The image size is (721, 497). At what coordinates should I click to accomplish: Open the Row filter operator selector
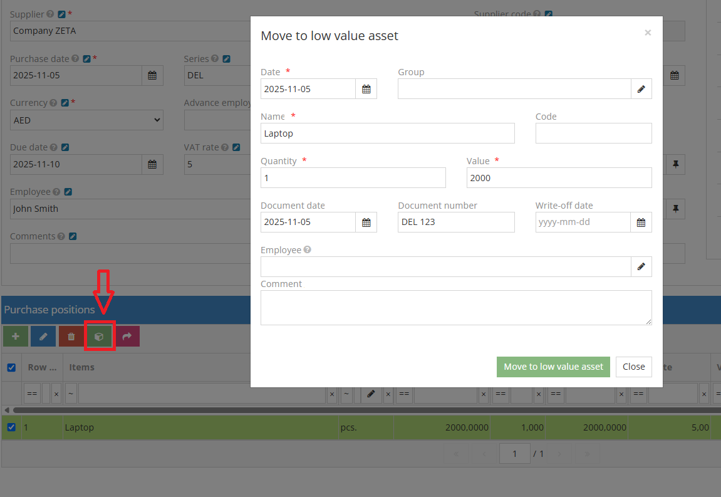click(x=32, y=394)
